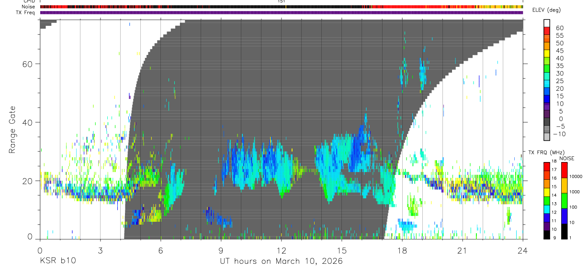
Task: Click the green swatch in NOISE color bar
Action: point(564,201)
